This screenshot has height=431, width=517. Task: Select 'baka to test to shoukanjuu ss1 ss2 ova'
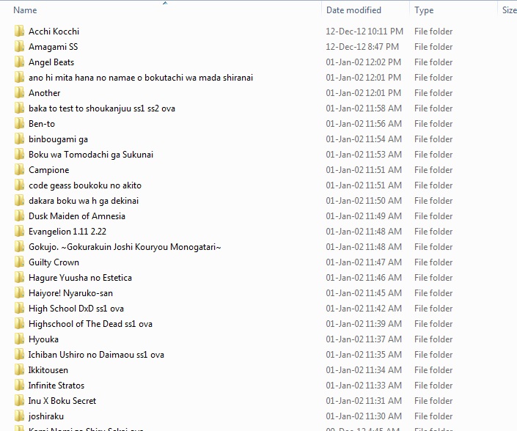[x=102, y=108]
